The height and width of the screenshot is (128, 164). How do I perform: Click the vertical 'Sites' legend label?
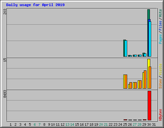pyautogui.click(x=160, y=84)
